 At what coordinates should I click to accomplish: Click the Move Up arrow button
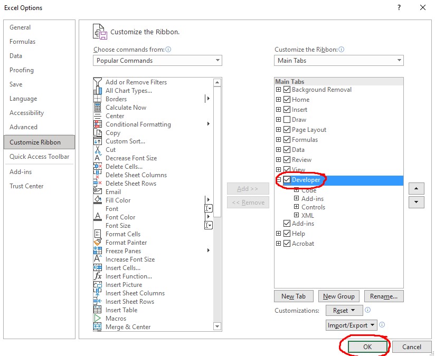(416, 188)
